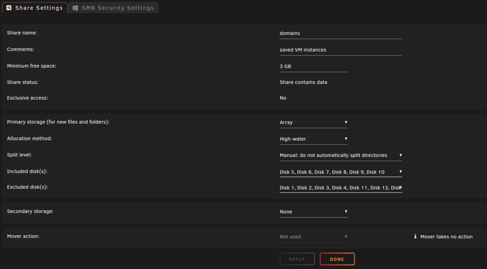Image resolution: width=487 pixels, height=269 pixels.
Task: Click the 'Comments:' label
Action: 20,49
